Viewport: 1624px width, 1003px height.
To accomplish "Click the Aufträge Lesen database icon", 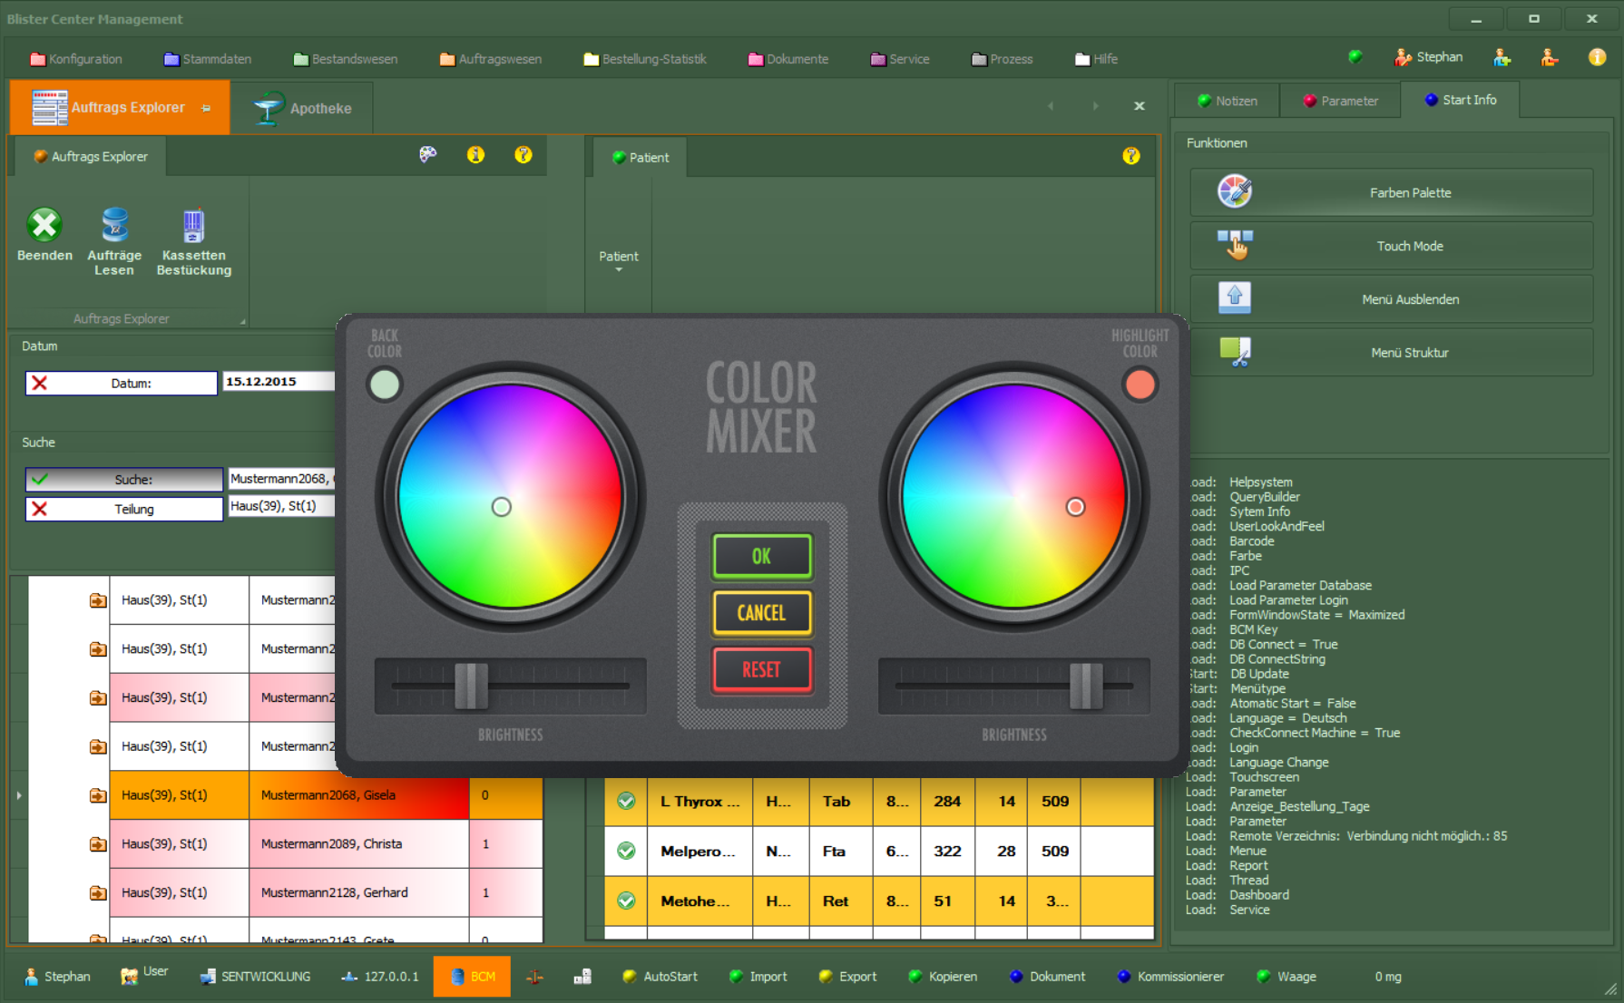I will [114, 226].
